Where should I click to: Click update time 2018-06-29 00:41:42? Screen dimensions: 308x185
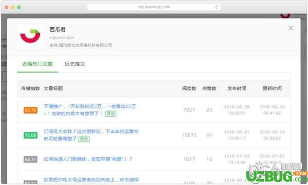coord(272,110)
